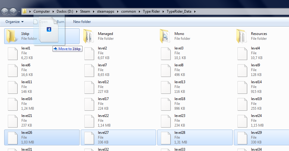The height and width of the screenshot is (151, 289).
Task: Select the level16 file icon
Action: tap(13, 104)
